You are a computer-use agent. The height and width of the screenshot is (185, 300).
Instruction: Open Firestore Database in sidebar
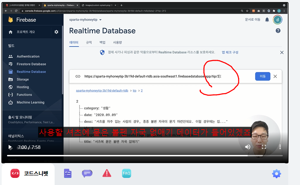(x=31, y=64)
